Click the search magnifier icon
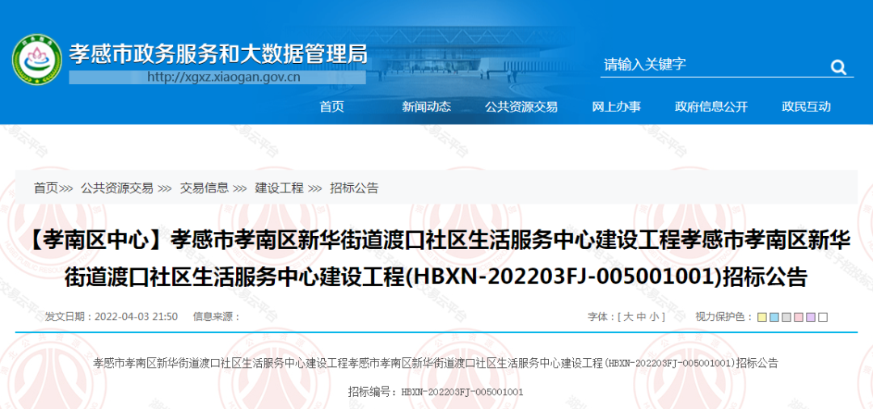This screenshot has width=873, height=409. point(838,67)
